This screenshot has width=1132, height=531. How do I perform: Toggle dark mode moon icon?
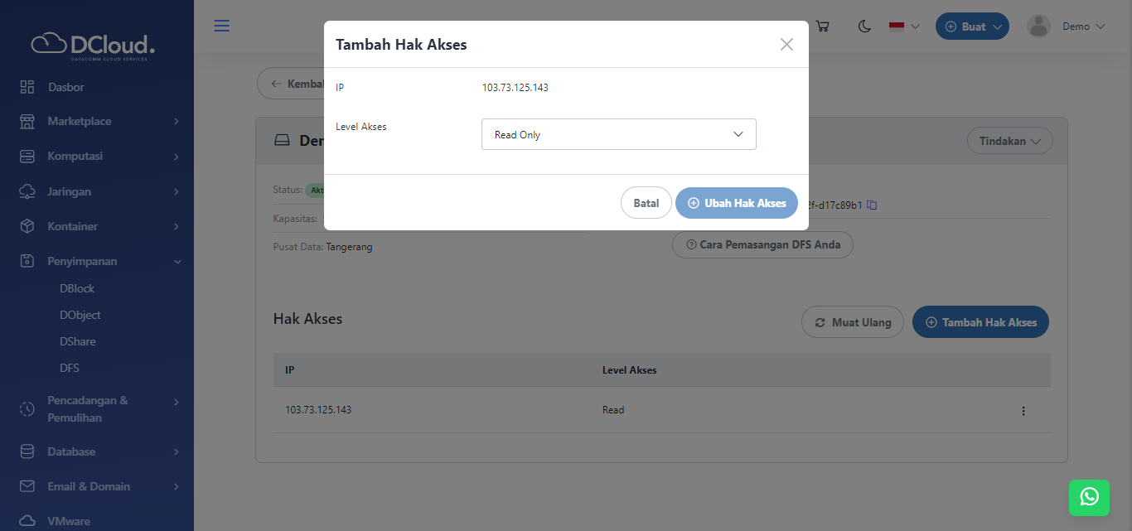(864, 27)
